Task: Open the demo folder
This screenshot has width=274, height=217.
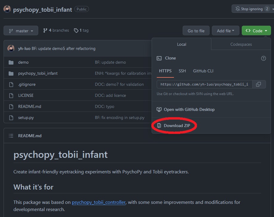Action: click(x=23, y=62)
